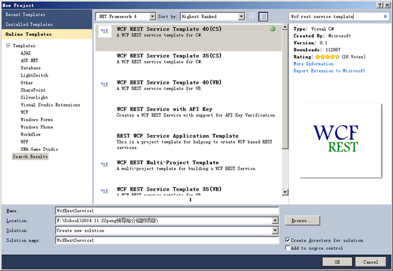
Task: Click the template list scroll up arrow
Action: tap(285, 27)
